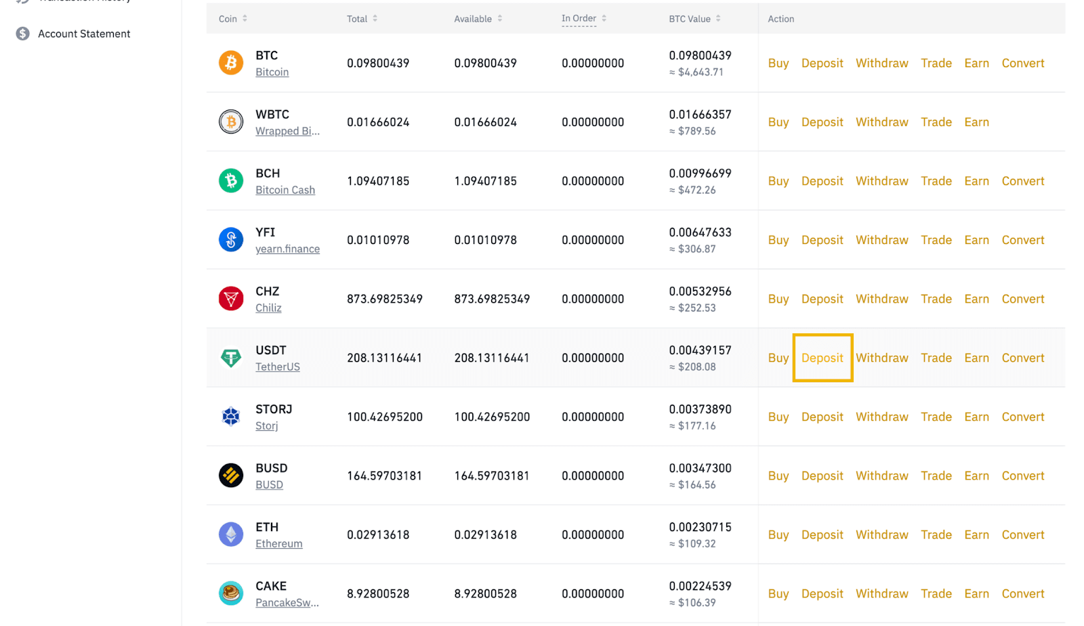Viewport: 1084px width, 626px height.
Task: Click the In Order column header
Action: [579, 19]
